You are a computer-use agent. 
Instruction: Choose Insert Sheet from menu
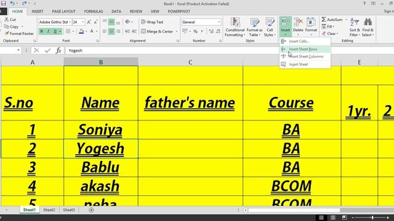305,64
